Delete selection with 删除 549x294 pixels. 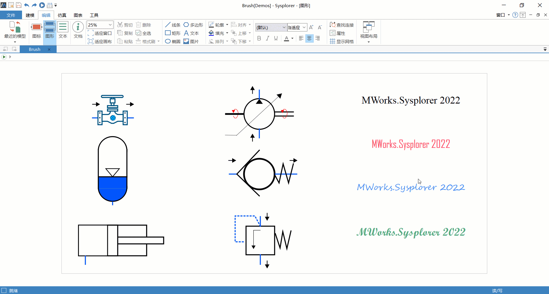143,25
